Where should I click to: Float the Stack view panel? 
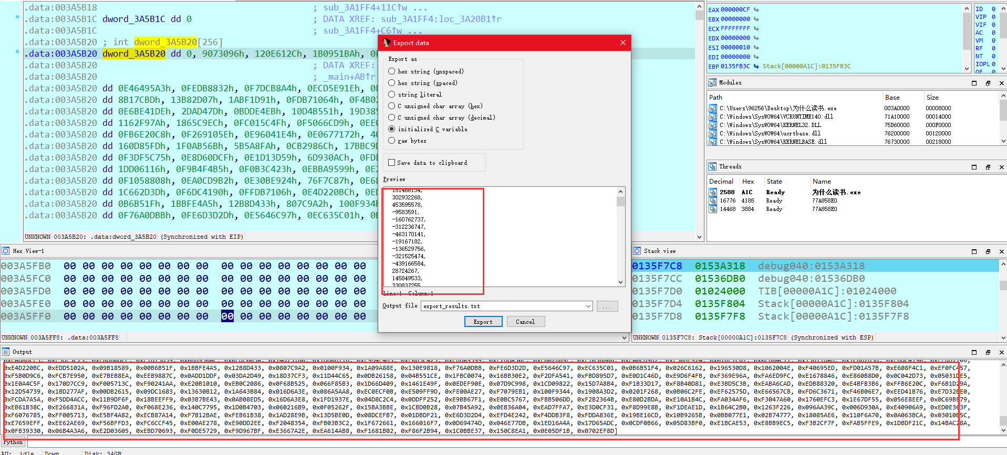988,251
